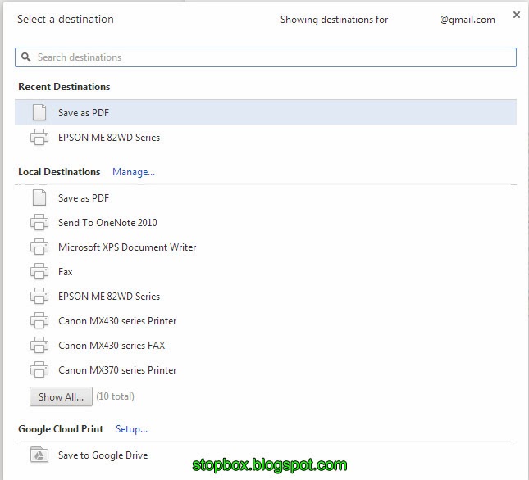
Task: Click printer icon beside local EPSON ME 82WD
Action: 39,296
